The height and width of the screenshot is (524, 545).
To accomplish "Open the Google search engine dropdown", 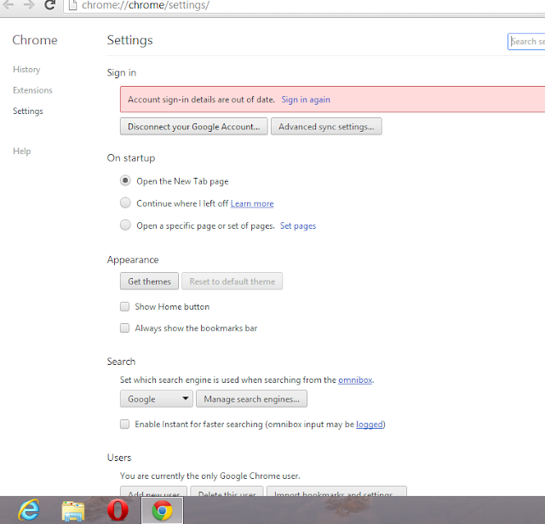I will (157, 399).
